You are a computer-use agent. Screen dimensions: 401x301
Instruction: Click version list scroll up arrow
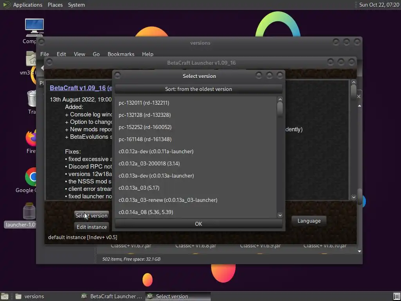(x=280, y=99)
